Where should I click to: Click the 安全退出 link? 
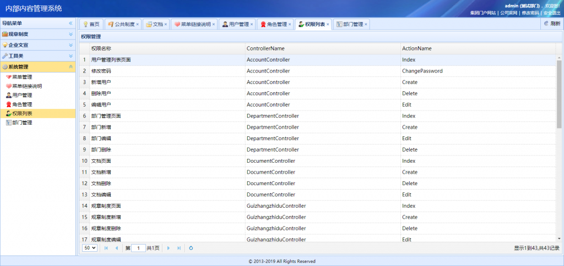[x=551, y=13]
